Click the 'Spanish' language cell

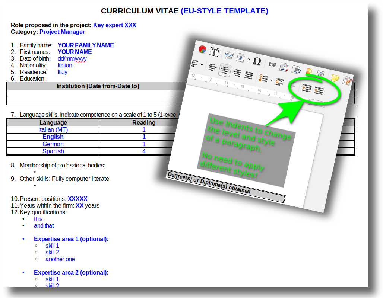click(x=53, y=151)
